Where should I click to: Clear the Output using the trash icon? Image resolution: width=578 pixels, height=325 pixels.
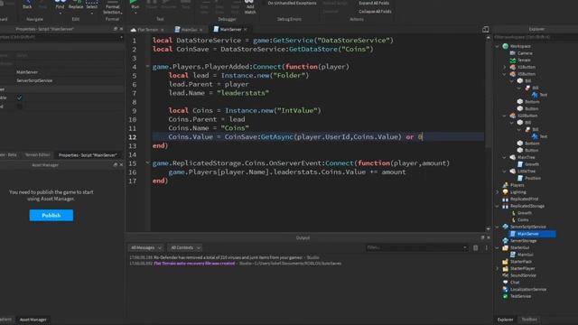tap(476, 247)
